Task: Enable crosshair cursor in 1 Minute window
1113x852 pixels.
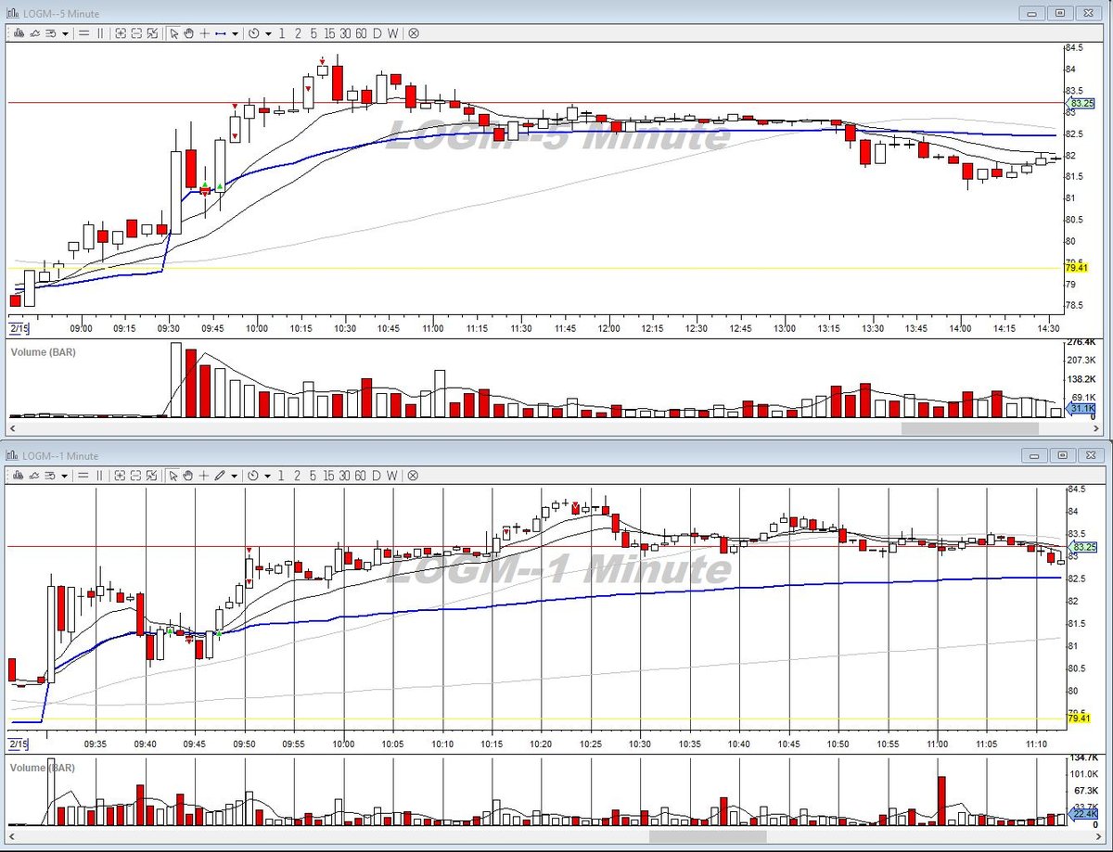Action: (204, 475)
